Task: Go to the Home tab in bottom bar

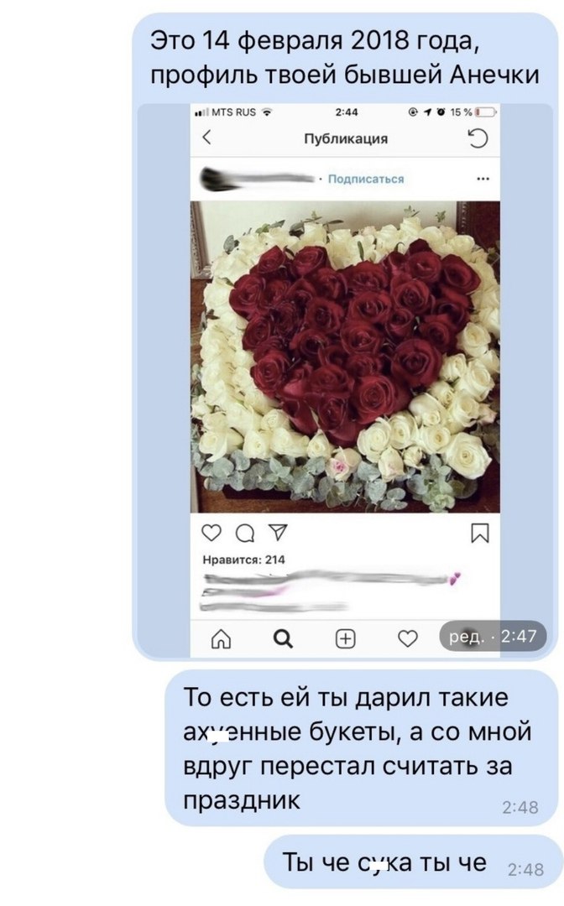Action: pyautogui.click(x=221, y=638)
